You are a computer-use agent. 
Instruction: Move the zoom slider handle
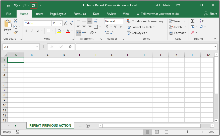pos(188,132)
